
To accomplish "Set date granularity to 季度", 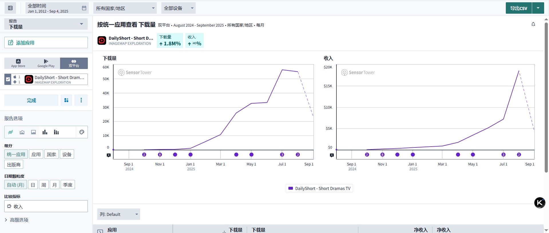I will (x=68, y=185).
